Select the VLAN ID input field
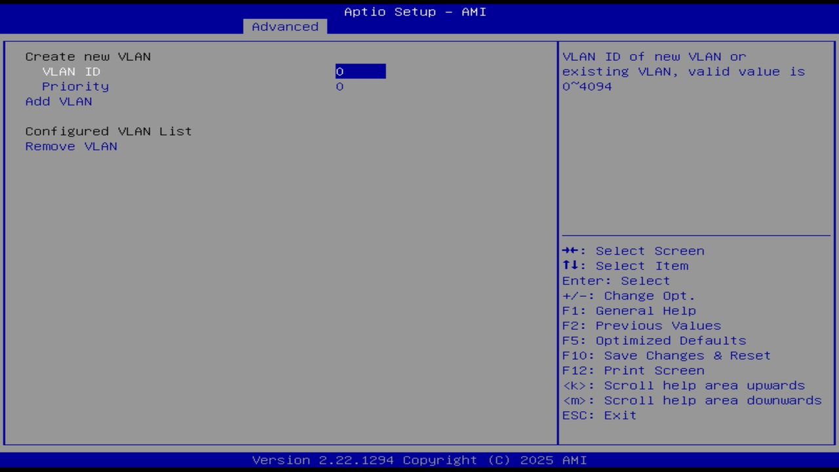 coord(360,71)
